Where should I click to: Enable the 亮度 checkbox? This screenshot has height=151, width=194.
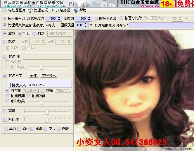(x=5, y=111)
